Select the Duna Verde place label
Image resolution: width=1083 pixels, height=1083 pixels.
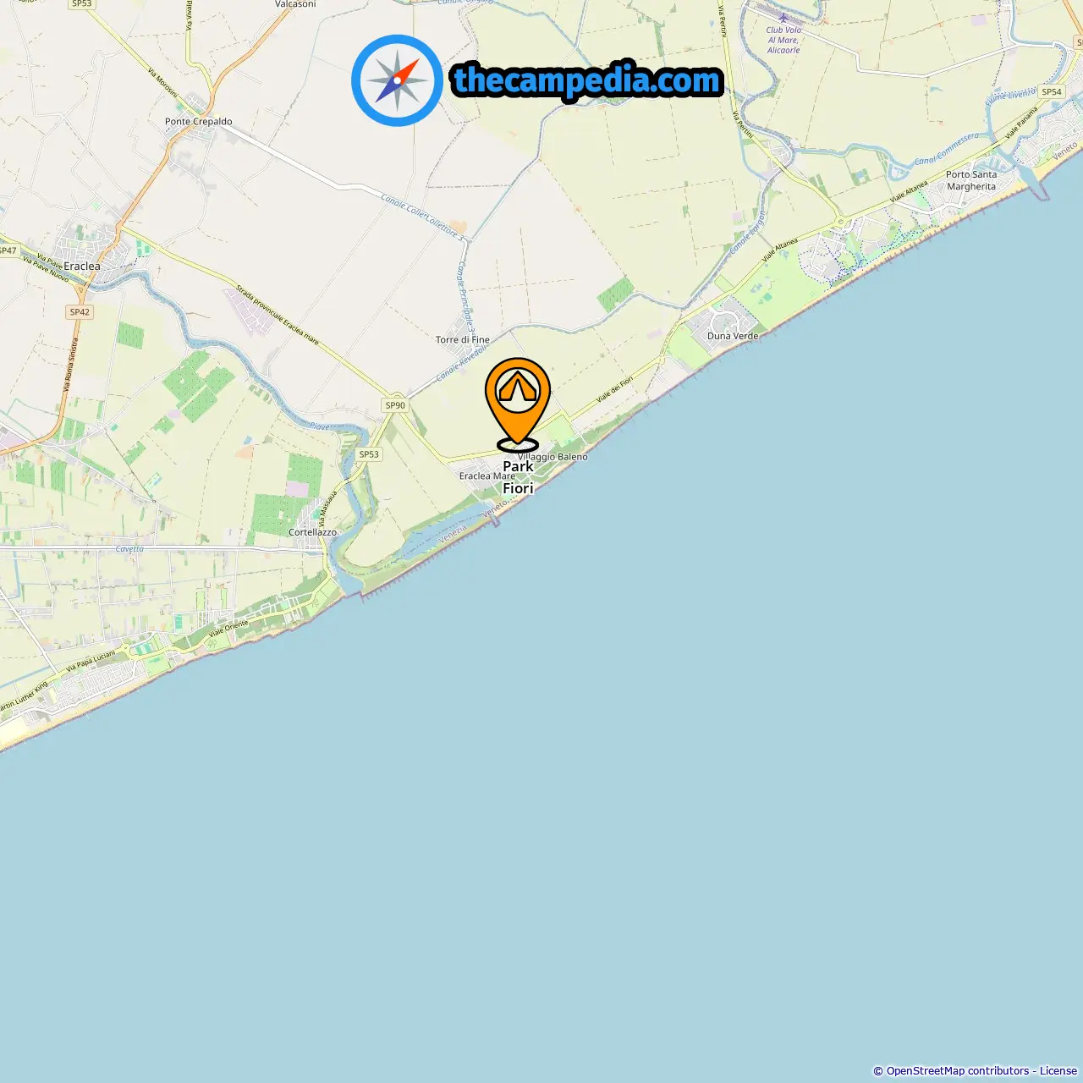point(733,336)
